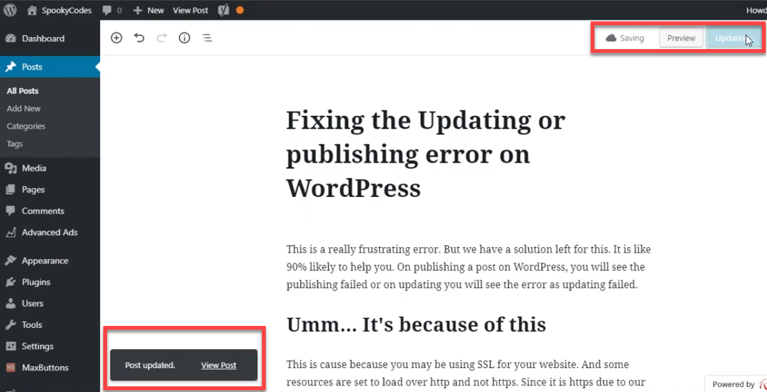The width and height of the screenshot is (767, 392).
Task: Click the post title heading
Action: tap(426, 154)
